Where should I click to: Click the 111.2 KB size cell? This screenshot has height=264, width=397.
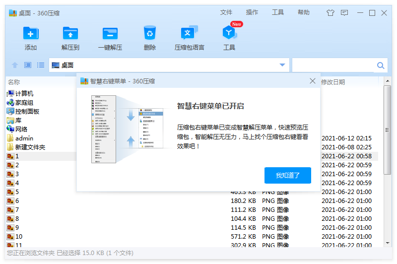(243, 209)
